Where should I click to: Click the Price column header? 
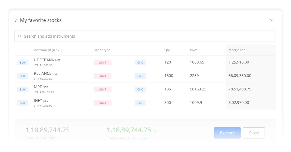tap(194, 50)
